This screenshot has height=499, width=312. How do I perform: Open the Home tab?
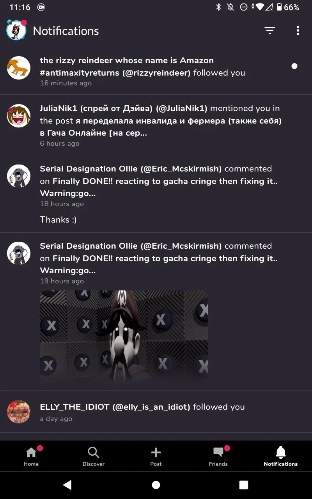point(31,456)
